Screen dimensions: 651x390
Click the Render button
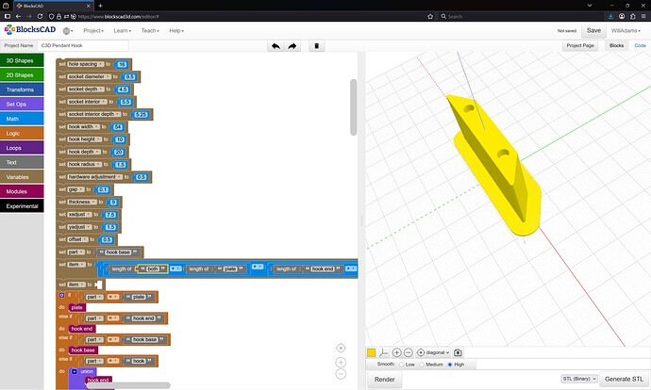(385, 379)
